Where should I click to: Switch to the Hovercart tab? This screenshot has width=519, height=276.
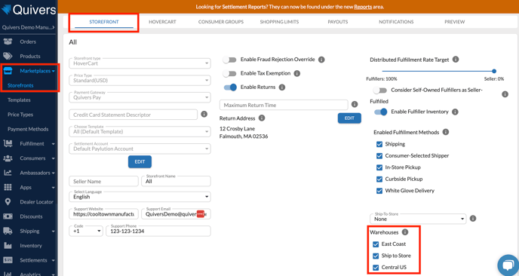162,22
